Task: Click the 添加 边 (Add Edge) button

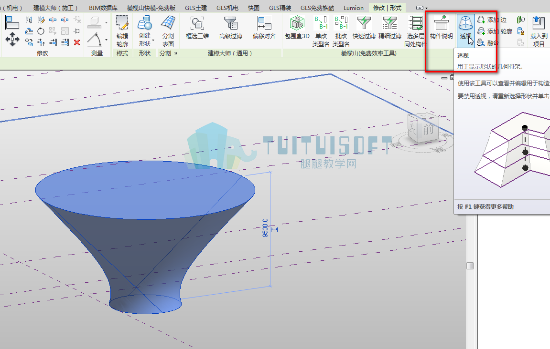Action: (492, 20)
